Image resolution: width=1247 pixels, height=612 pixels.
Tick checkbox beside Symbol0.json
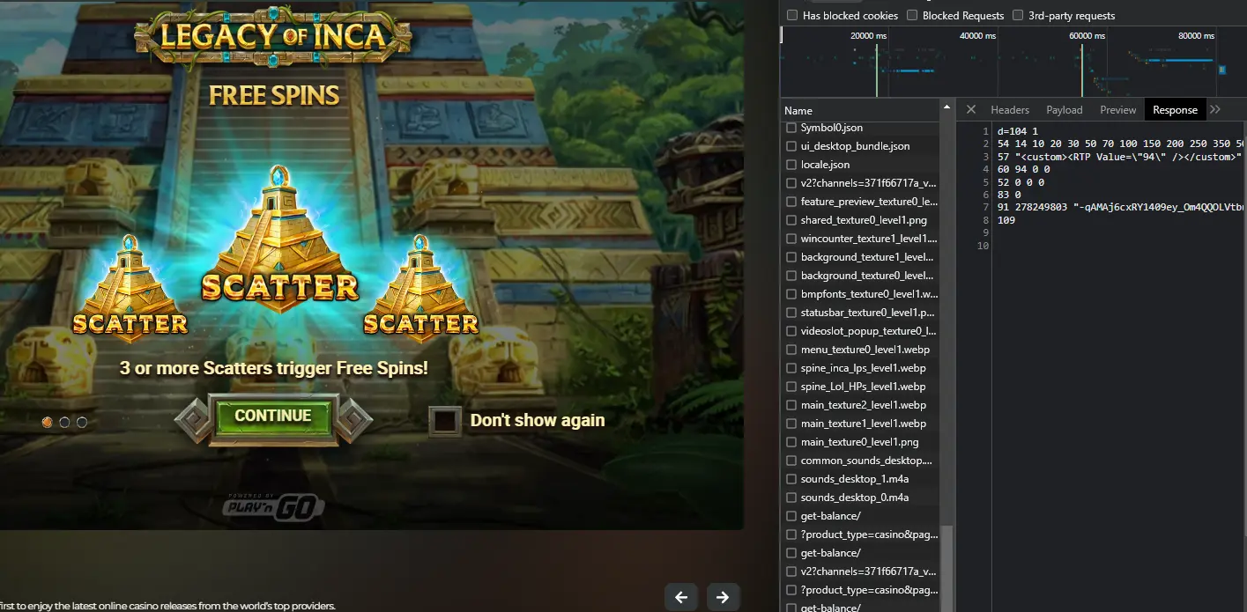[x=791, y=128]
